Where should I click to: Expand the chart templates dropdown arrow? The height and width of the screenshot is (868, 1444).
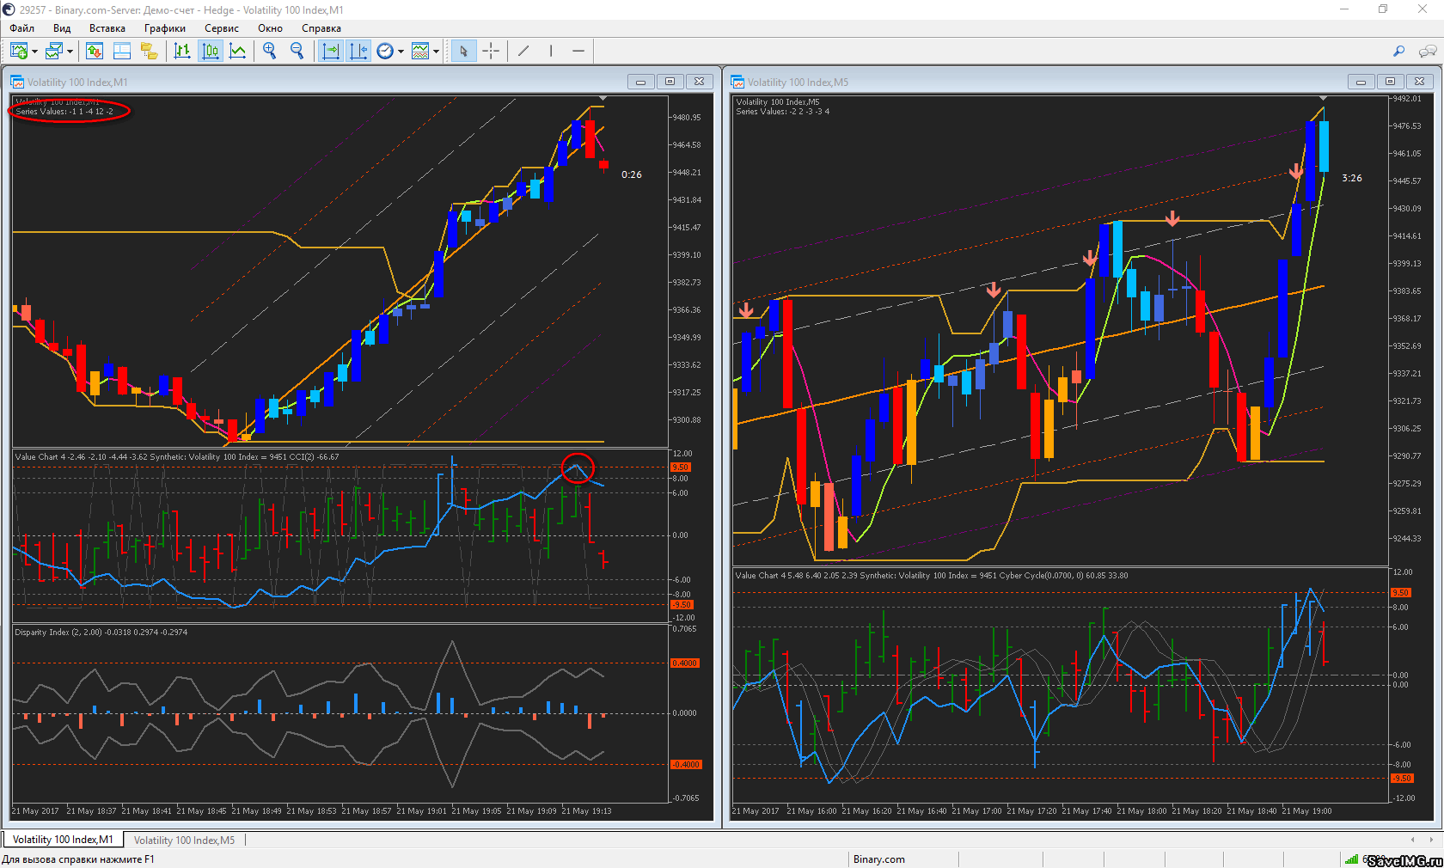(436, 52)
